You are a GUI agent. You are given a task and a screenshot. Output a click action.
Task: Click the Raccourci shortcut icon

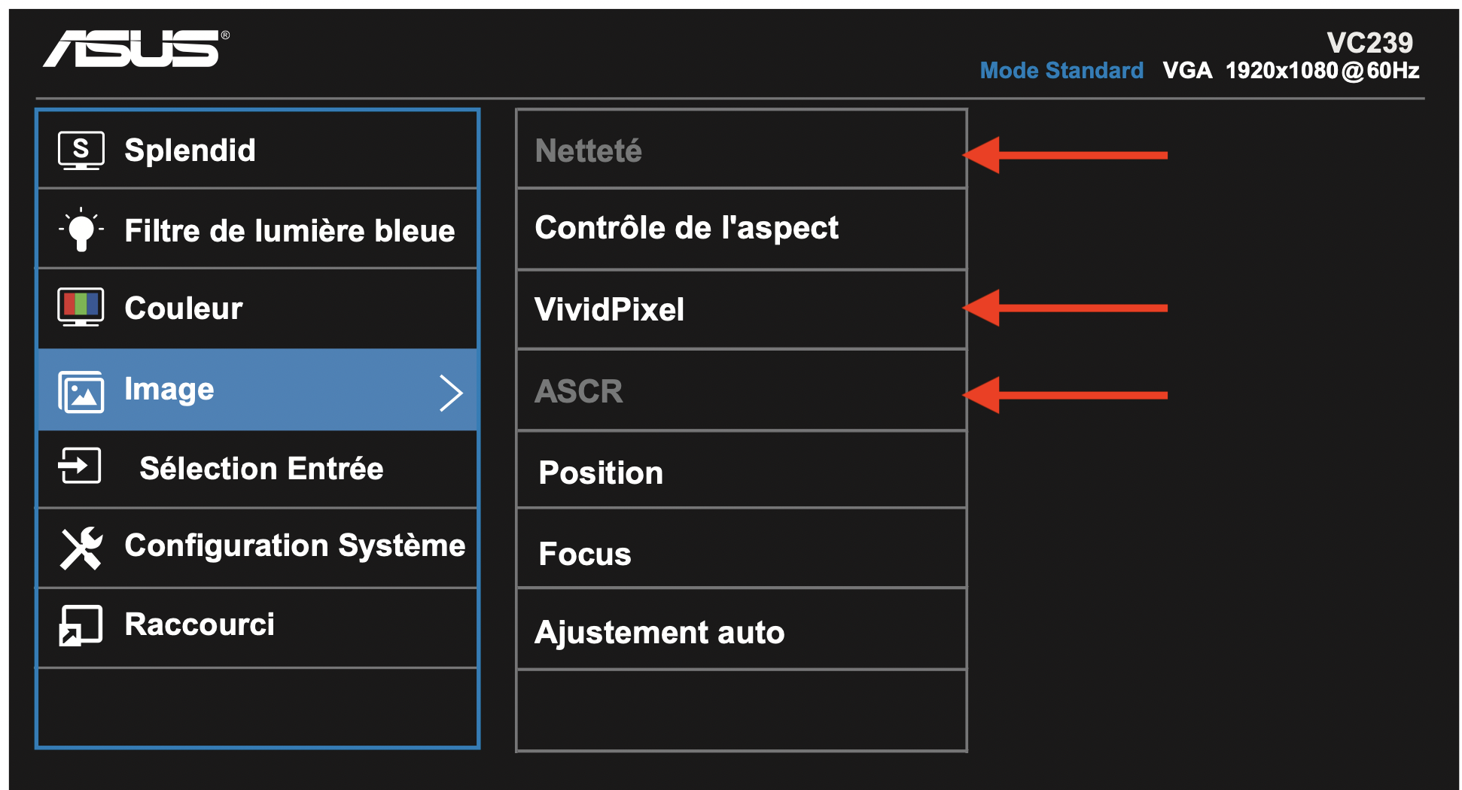tap(81, 625)
